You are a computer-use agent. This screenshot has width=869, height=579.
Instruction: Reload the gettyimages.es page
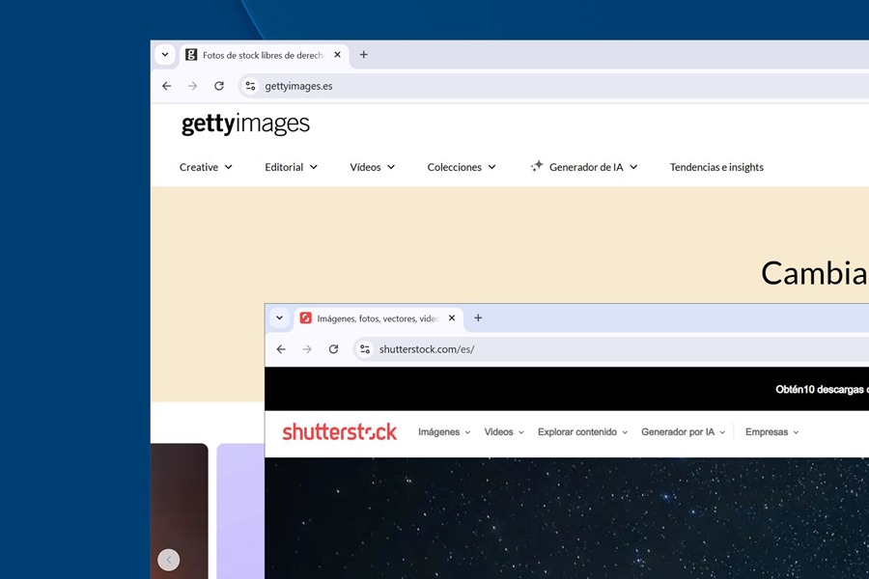[x=219, y=86]
